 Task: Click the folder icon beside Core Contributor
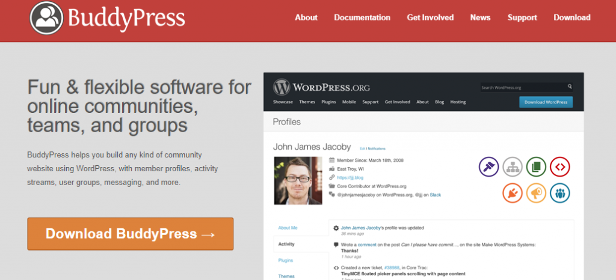[331, 186]
